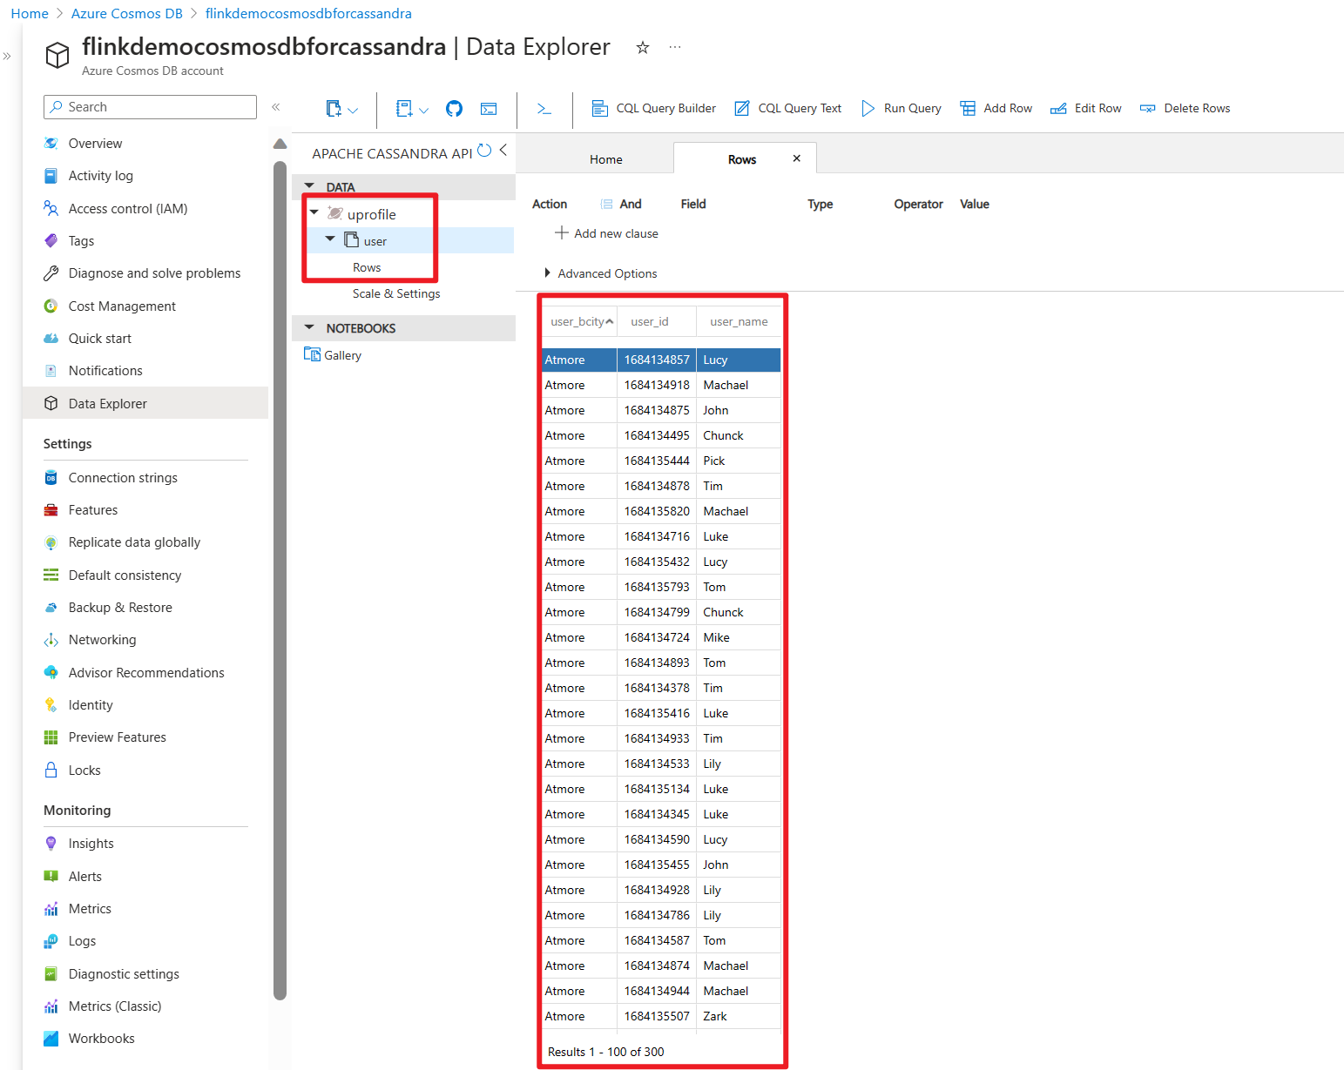Select the Rows tab

(x=742, y=159)
